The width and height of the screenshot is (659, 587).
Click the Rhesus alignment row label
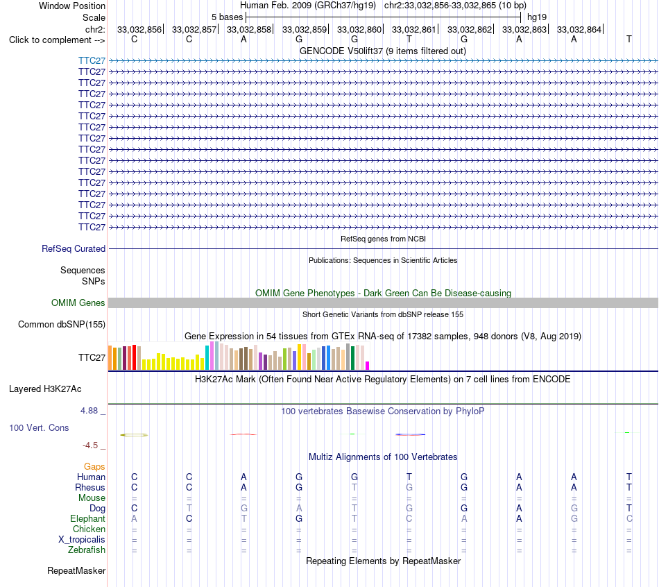tap(90, 487)
